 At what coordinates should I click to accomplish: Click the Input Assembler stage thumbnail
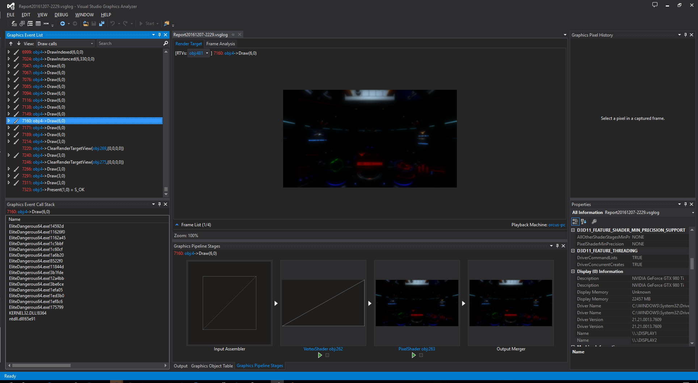230,303
